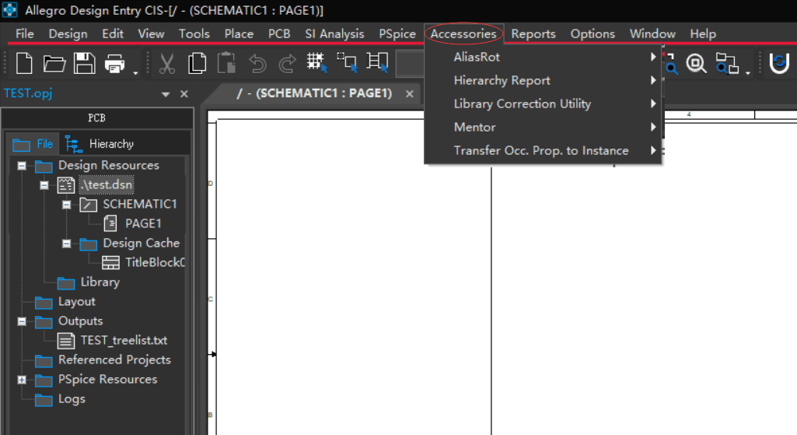Collapse the SCHEMATIC1 tree node

[x=67, y=205]
